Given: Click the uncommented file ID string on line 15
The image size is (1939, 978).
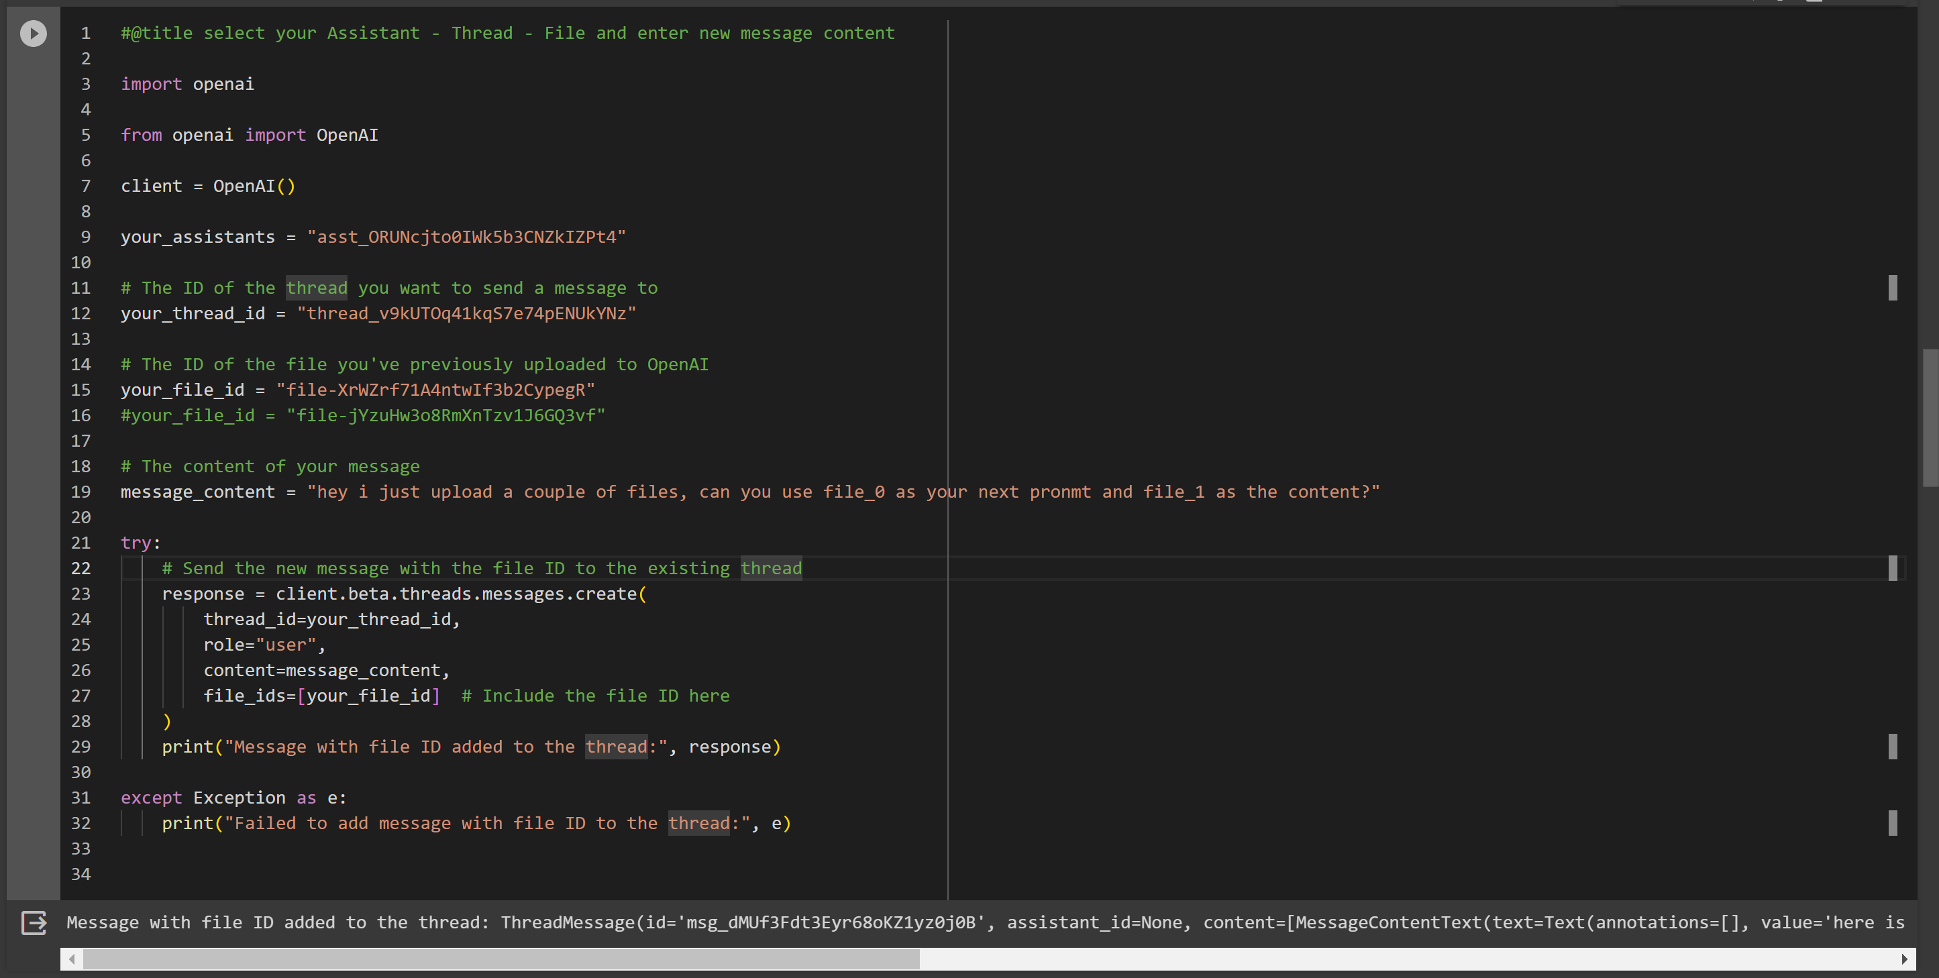Looking at the screenshot, I should tap(435, 390).
